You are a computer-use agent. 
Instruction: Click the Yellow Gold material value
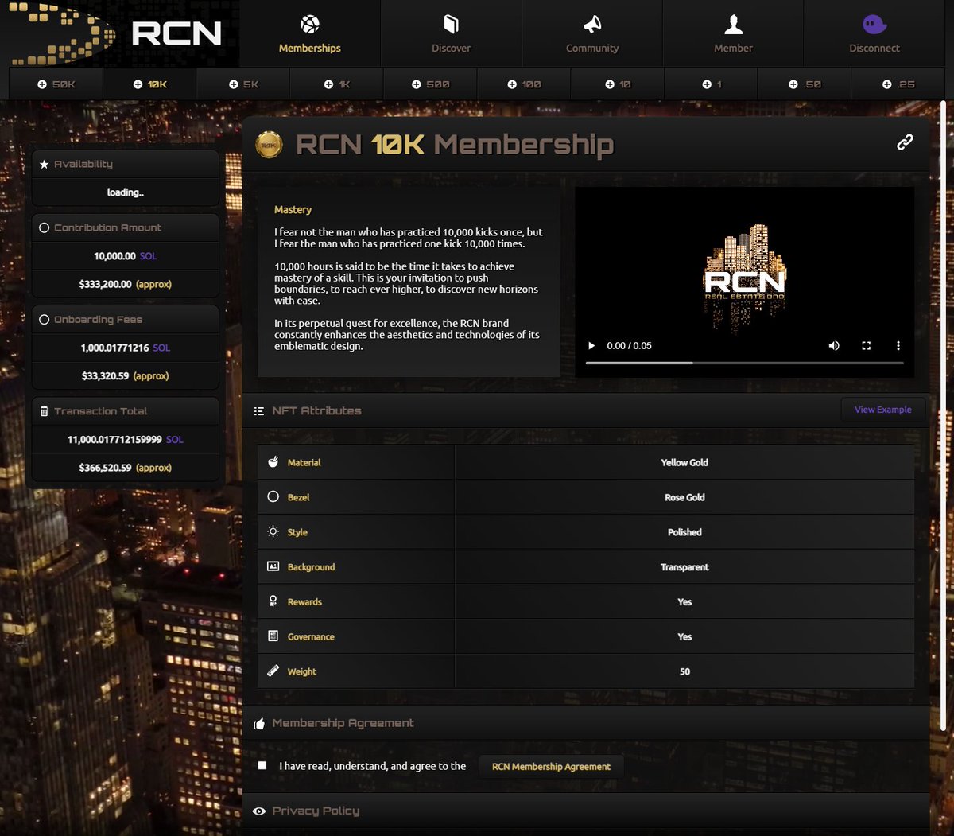click(684, 462)
